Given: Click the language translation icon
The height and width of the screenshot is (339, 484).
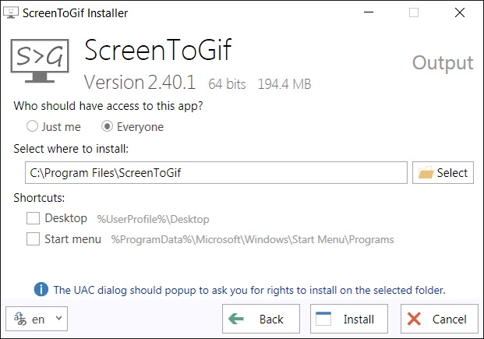Looking at the screenshot, I should pos(19,319).
